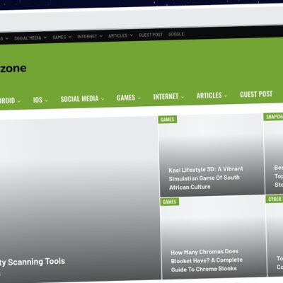This screenshot has width=283, height=283.
Task: Open How Many Chromas Does Blooket Have article
Action: click(x=207, y=260)
